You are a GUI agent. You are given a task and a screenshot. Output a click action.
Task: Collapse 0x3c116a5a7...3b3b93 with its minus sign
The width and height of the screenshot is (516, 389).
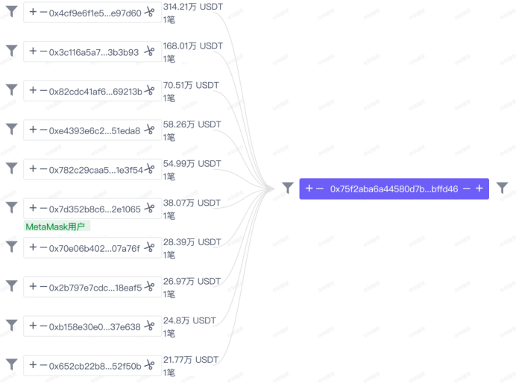pyautogui.click(x=43, y=51)
